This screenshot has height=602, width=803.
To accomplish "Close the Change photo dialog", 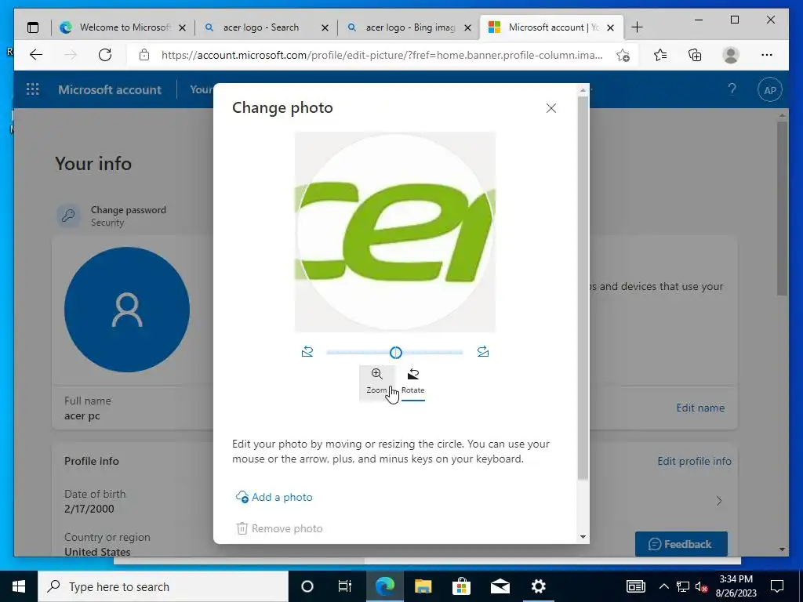I will 551,108.
